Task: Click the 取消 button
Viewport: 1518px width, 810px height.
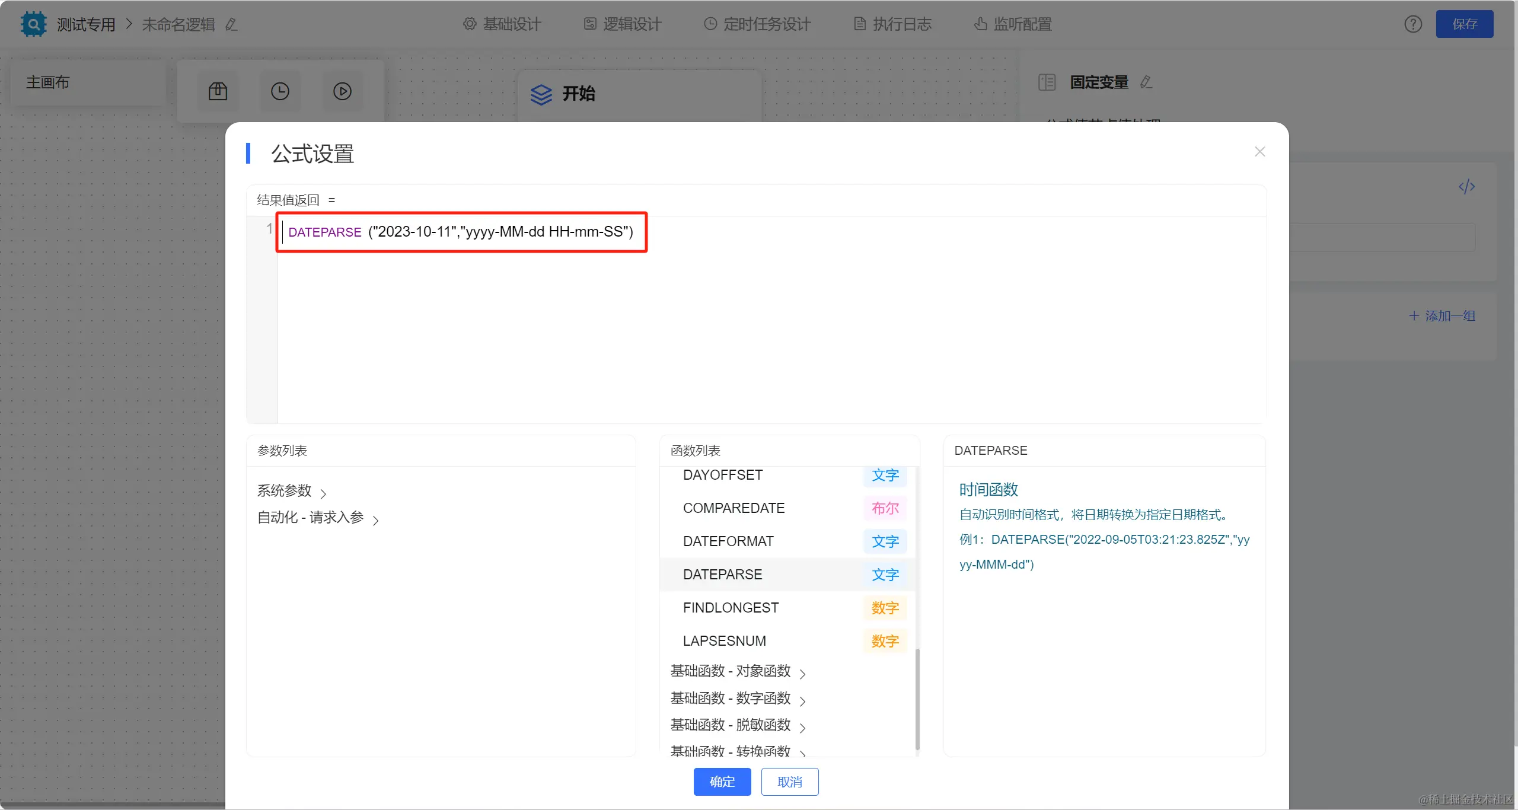Action: pyautogui.click(x=789, y=782)
